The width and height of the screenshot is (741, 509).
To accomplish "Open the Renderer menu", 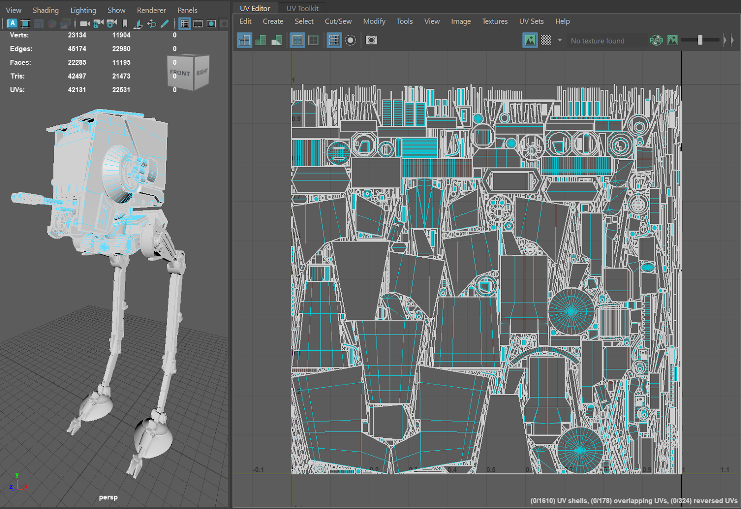I will coord(151,10).
